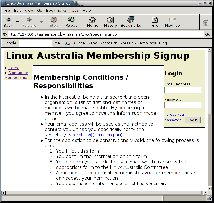Open the Help menu
Viewport: 214px width, 203px height.
[87, 10]
